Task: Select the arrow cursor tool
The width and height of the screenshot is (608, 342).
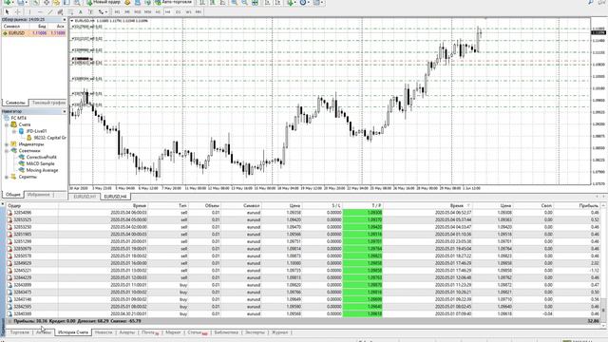Action: [7, 12]
